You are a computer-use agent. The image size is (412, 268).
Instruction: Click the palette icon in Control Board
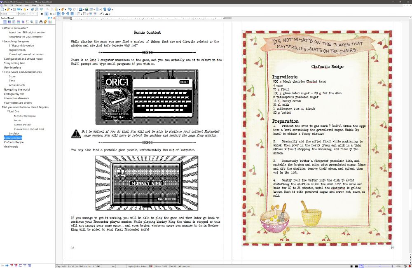click(x=45, y=22)
